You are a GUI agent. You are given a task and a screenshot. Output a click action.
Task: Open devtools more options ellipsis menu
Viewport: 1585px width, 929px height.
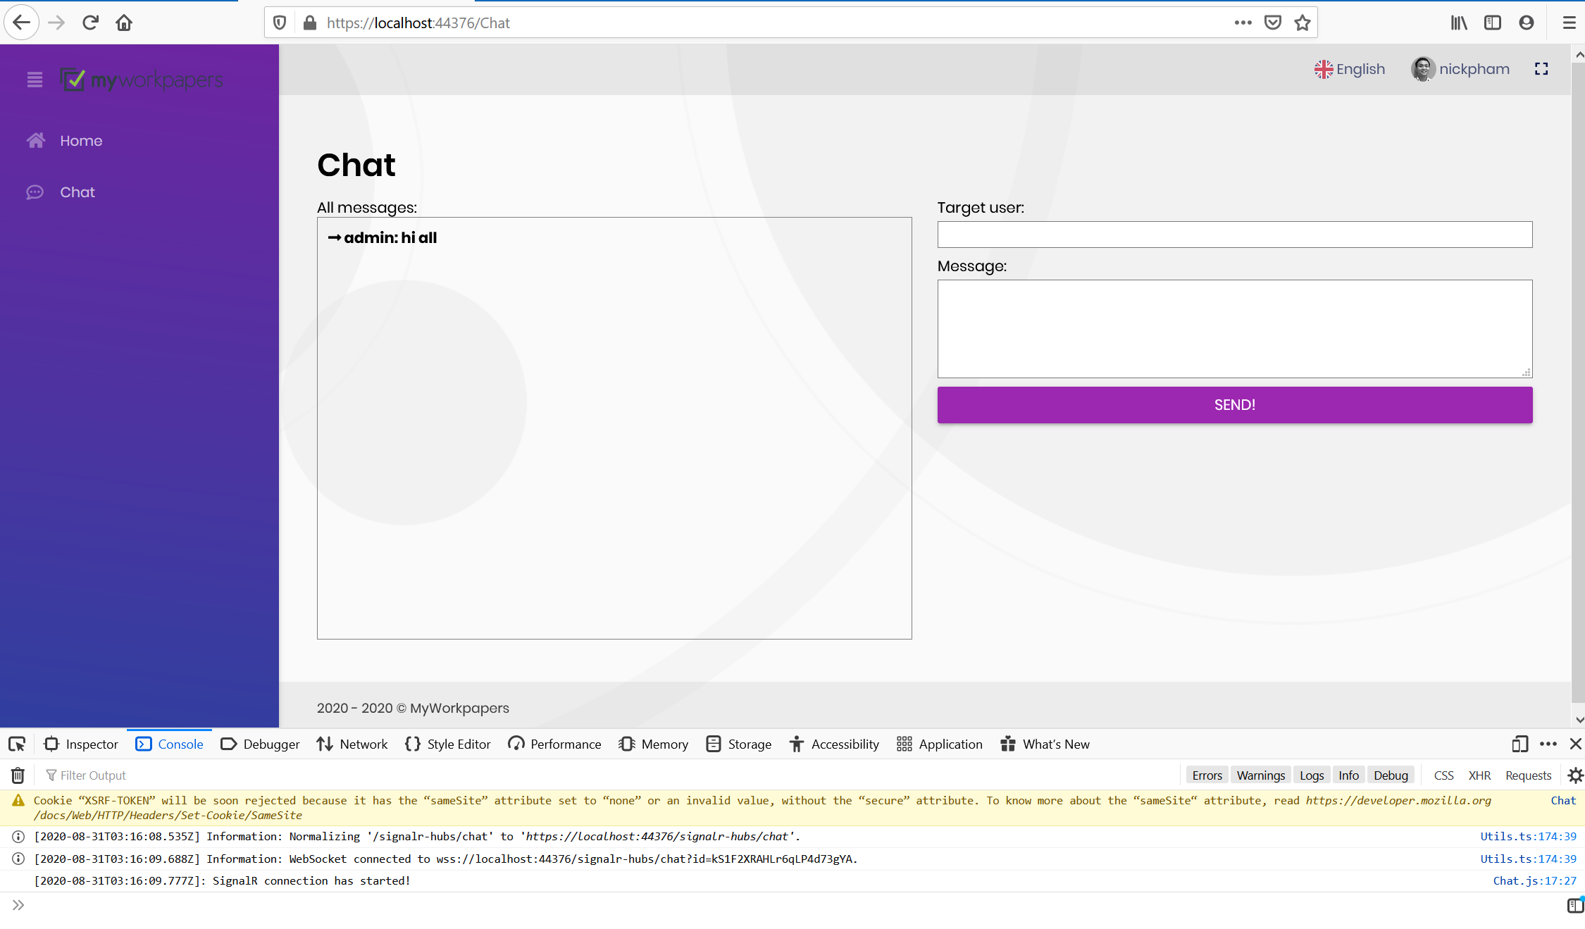[1548, 744]
